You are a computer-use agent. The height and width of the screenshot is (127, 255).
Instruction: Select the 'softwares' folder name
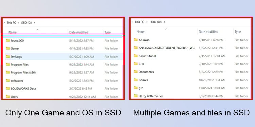tap(17, 81)
